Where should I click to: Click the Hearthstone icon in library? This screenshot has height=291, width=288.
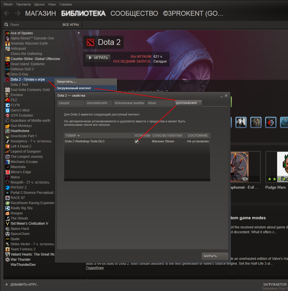7,131
